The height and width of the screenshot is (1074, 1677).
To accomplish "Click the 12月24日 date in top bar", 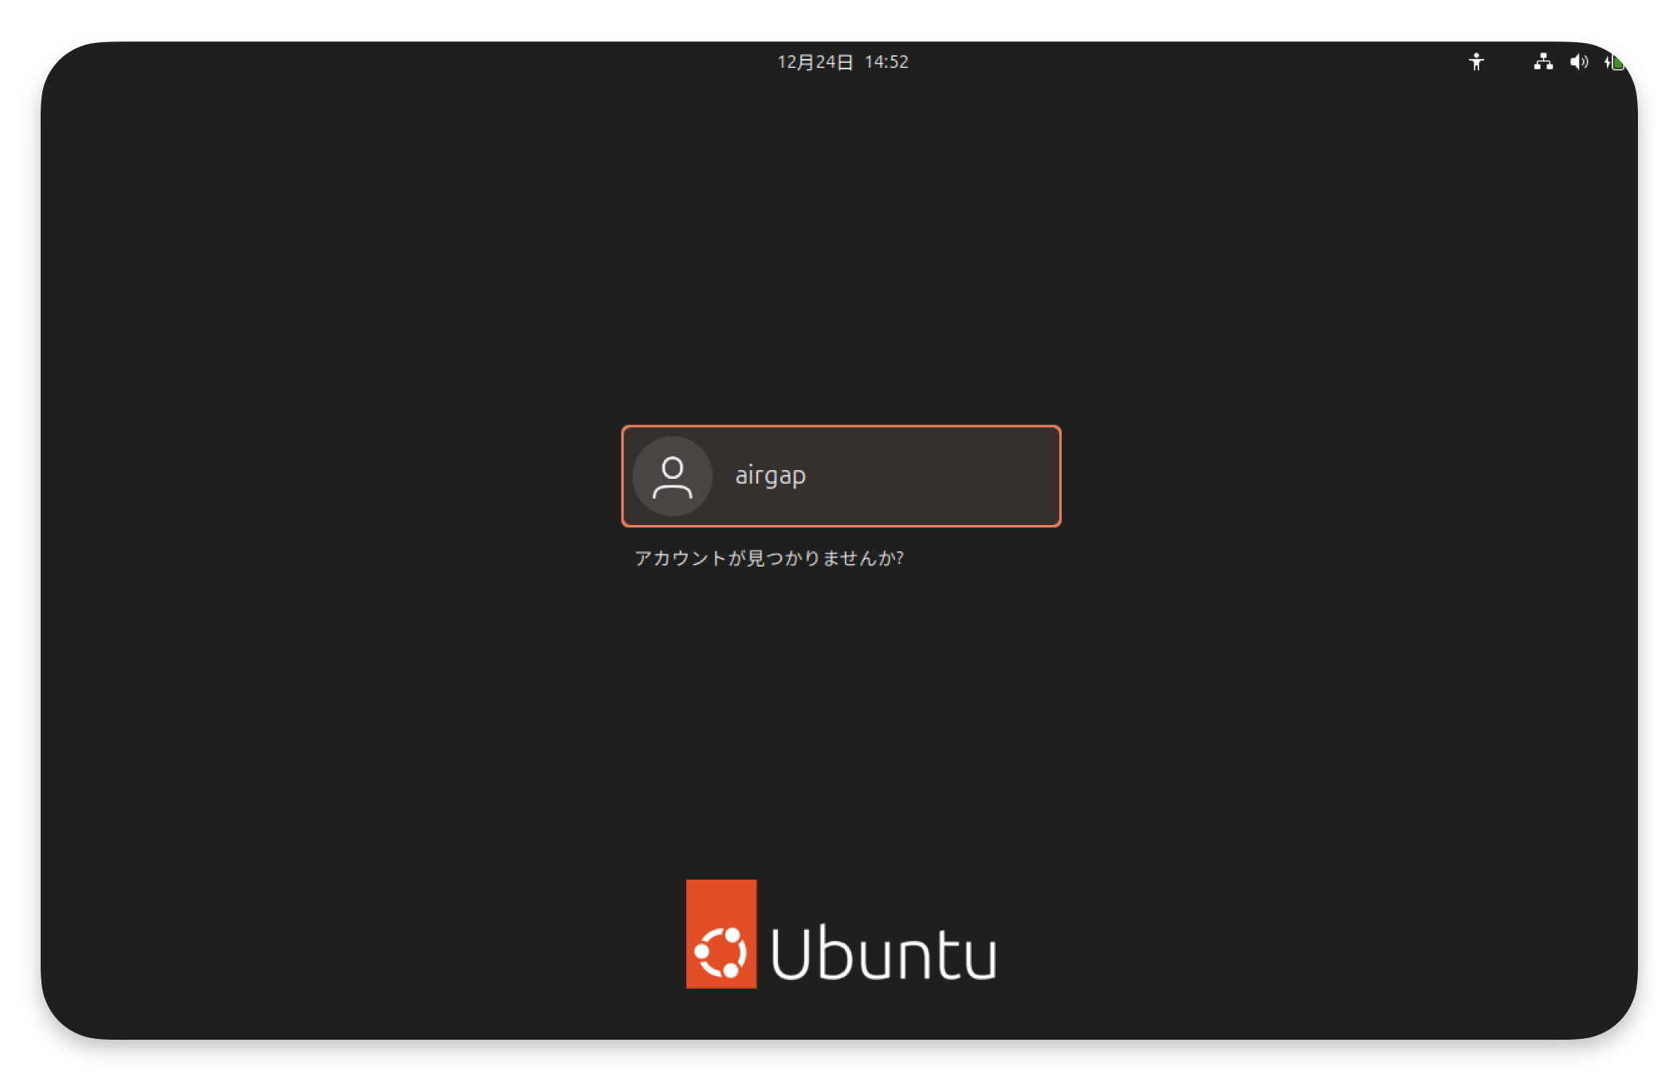I will 815,62.
